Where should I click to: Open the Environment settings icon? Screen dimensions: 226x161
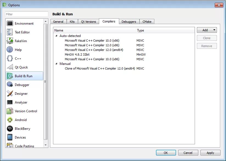(10, 24)
